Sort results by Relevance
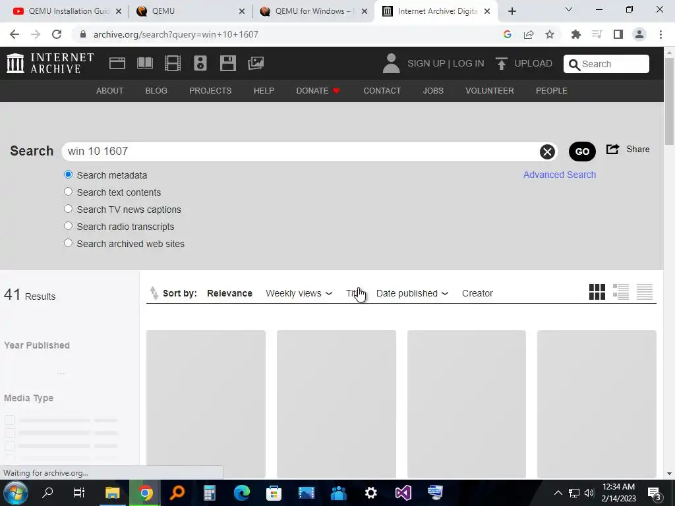 (229, 293)
